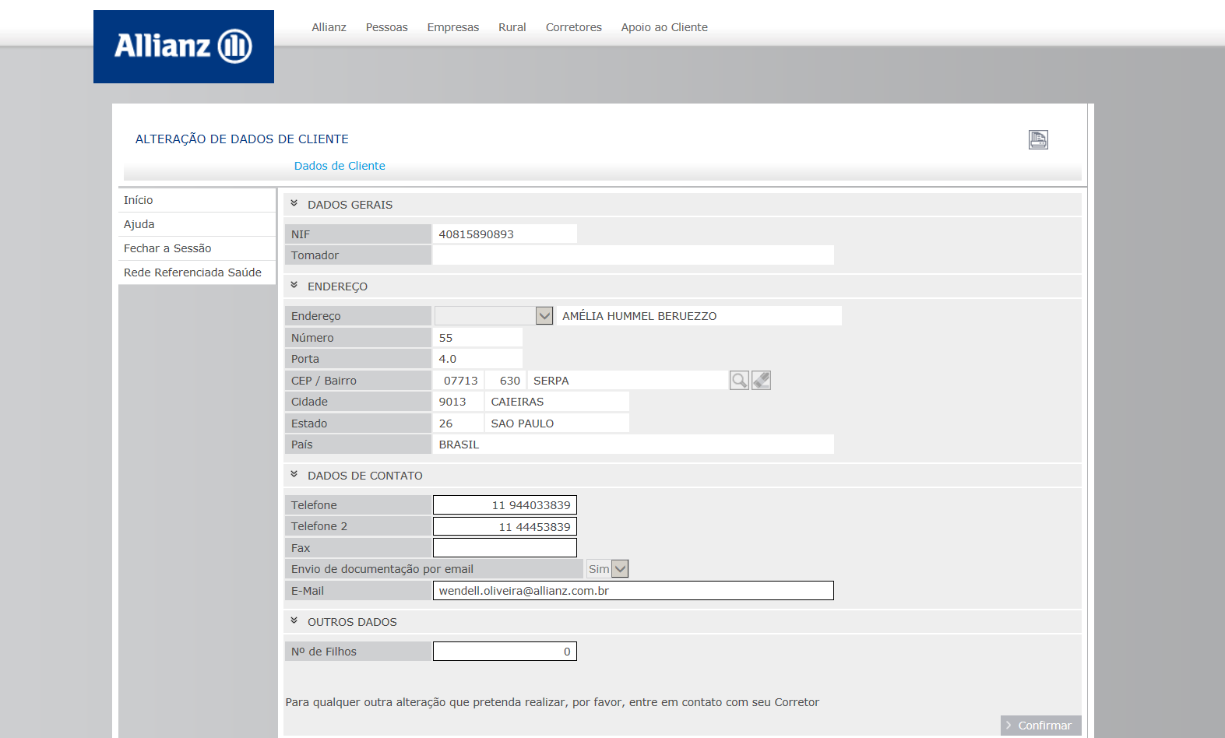Click the CEP clear eraser icon
Screen dimensions: 1225x738
coord(761,380)
